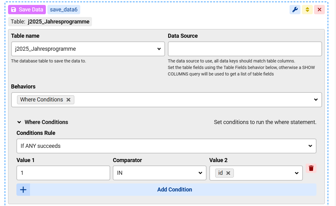
Task: Open the Table name dropdown
Action: click(x=88, y=49)
